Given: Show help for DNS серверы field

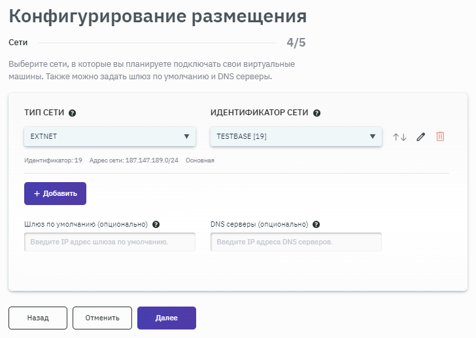Looking at the screenshot, I should pyautogui.click(x=316, y=224).
